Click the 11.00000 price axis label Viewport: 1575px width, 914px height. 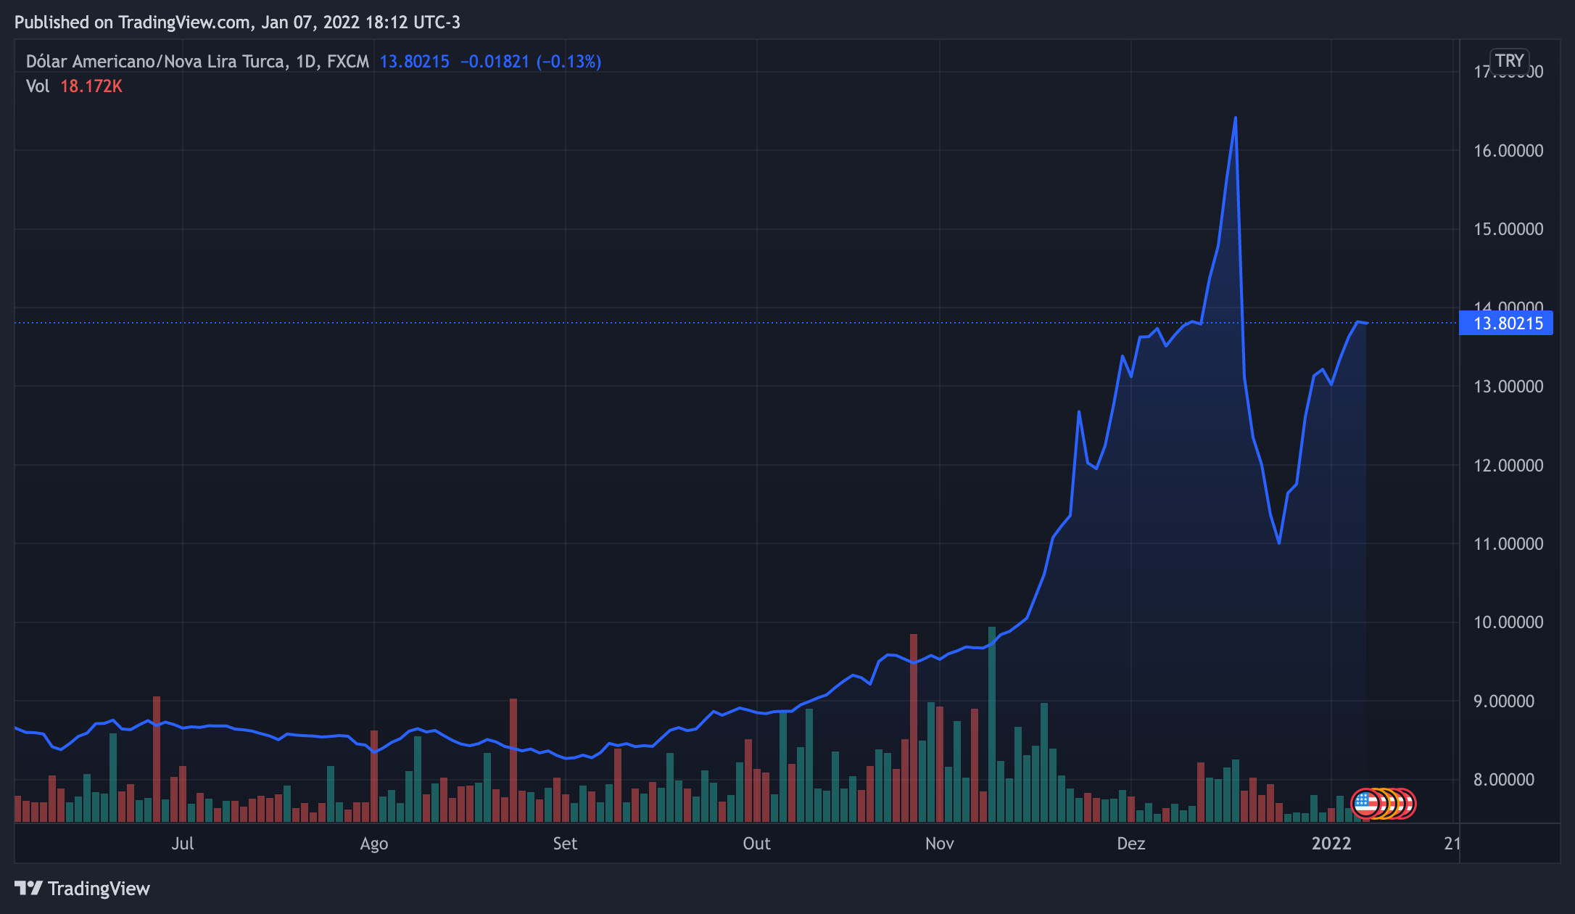click(1508, 543)
